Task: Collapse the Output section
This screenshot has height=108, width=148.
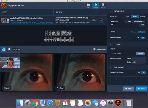Action: (110, 44)
